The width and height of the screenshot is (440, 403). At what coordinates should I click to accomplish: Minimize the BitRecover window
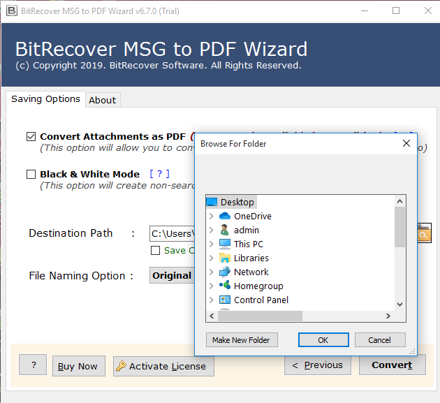(365, 11)
